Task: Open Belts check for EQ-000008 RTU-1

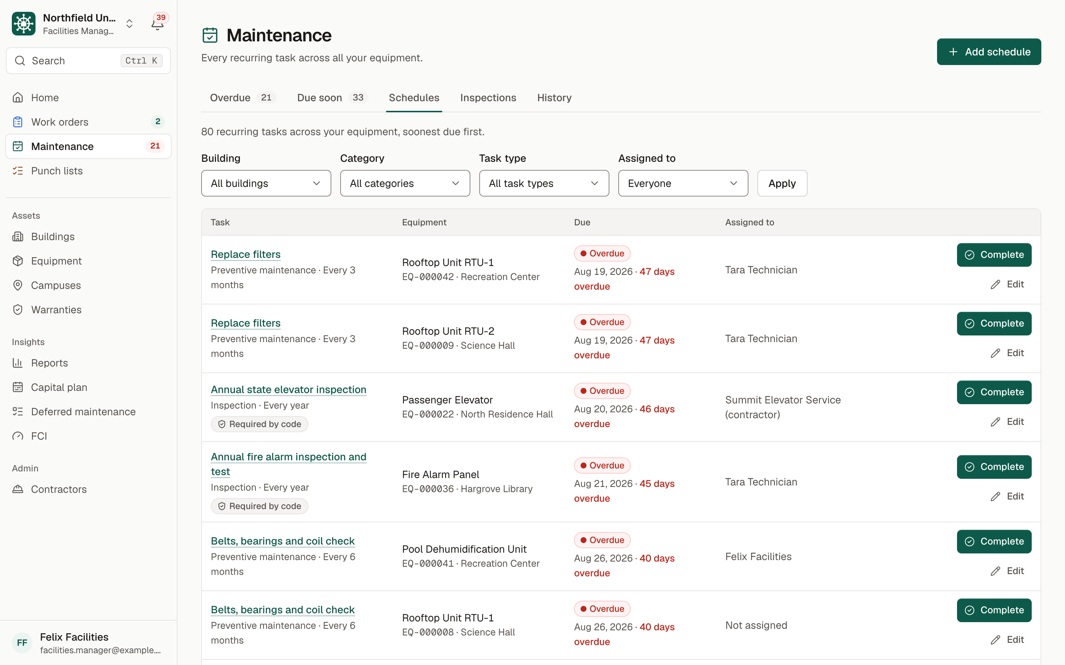Action: 283,610
